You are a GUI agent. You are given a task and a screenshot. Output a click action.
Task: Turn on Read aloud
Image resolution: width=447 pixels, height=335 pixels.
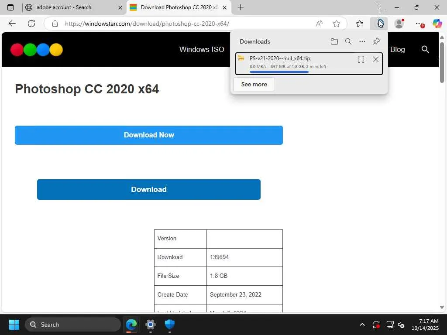(319, 24)
